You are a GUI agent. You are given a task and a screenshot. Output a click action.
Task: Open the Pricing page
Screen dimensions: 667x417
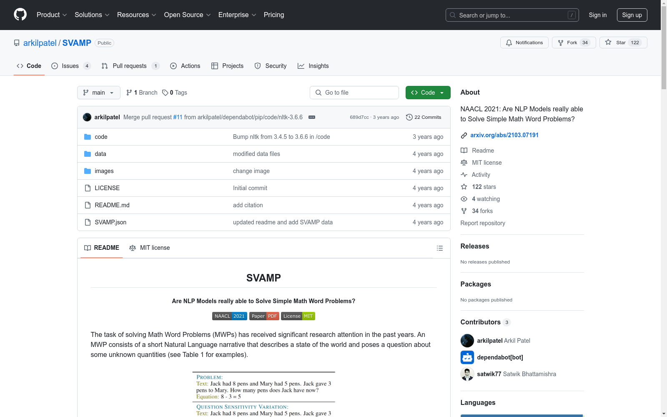click(x=274, y=15)
